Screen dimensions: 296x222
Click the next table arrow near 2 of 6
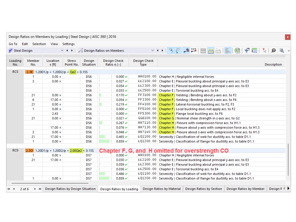click(34, 189)
